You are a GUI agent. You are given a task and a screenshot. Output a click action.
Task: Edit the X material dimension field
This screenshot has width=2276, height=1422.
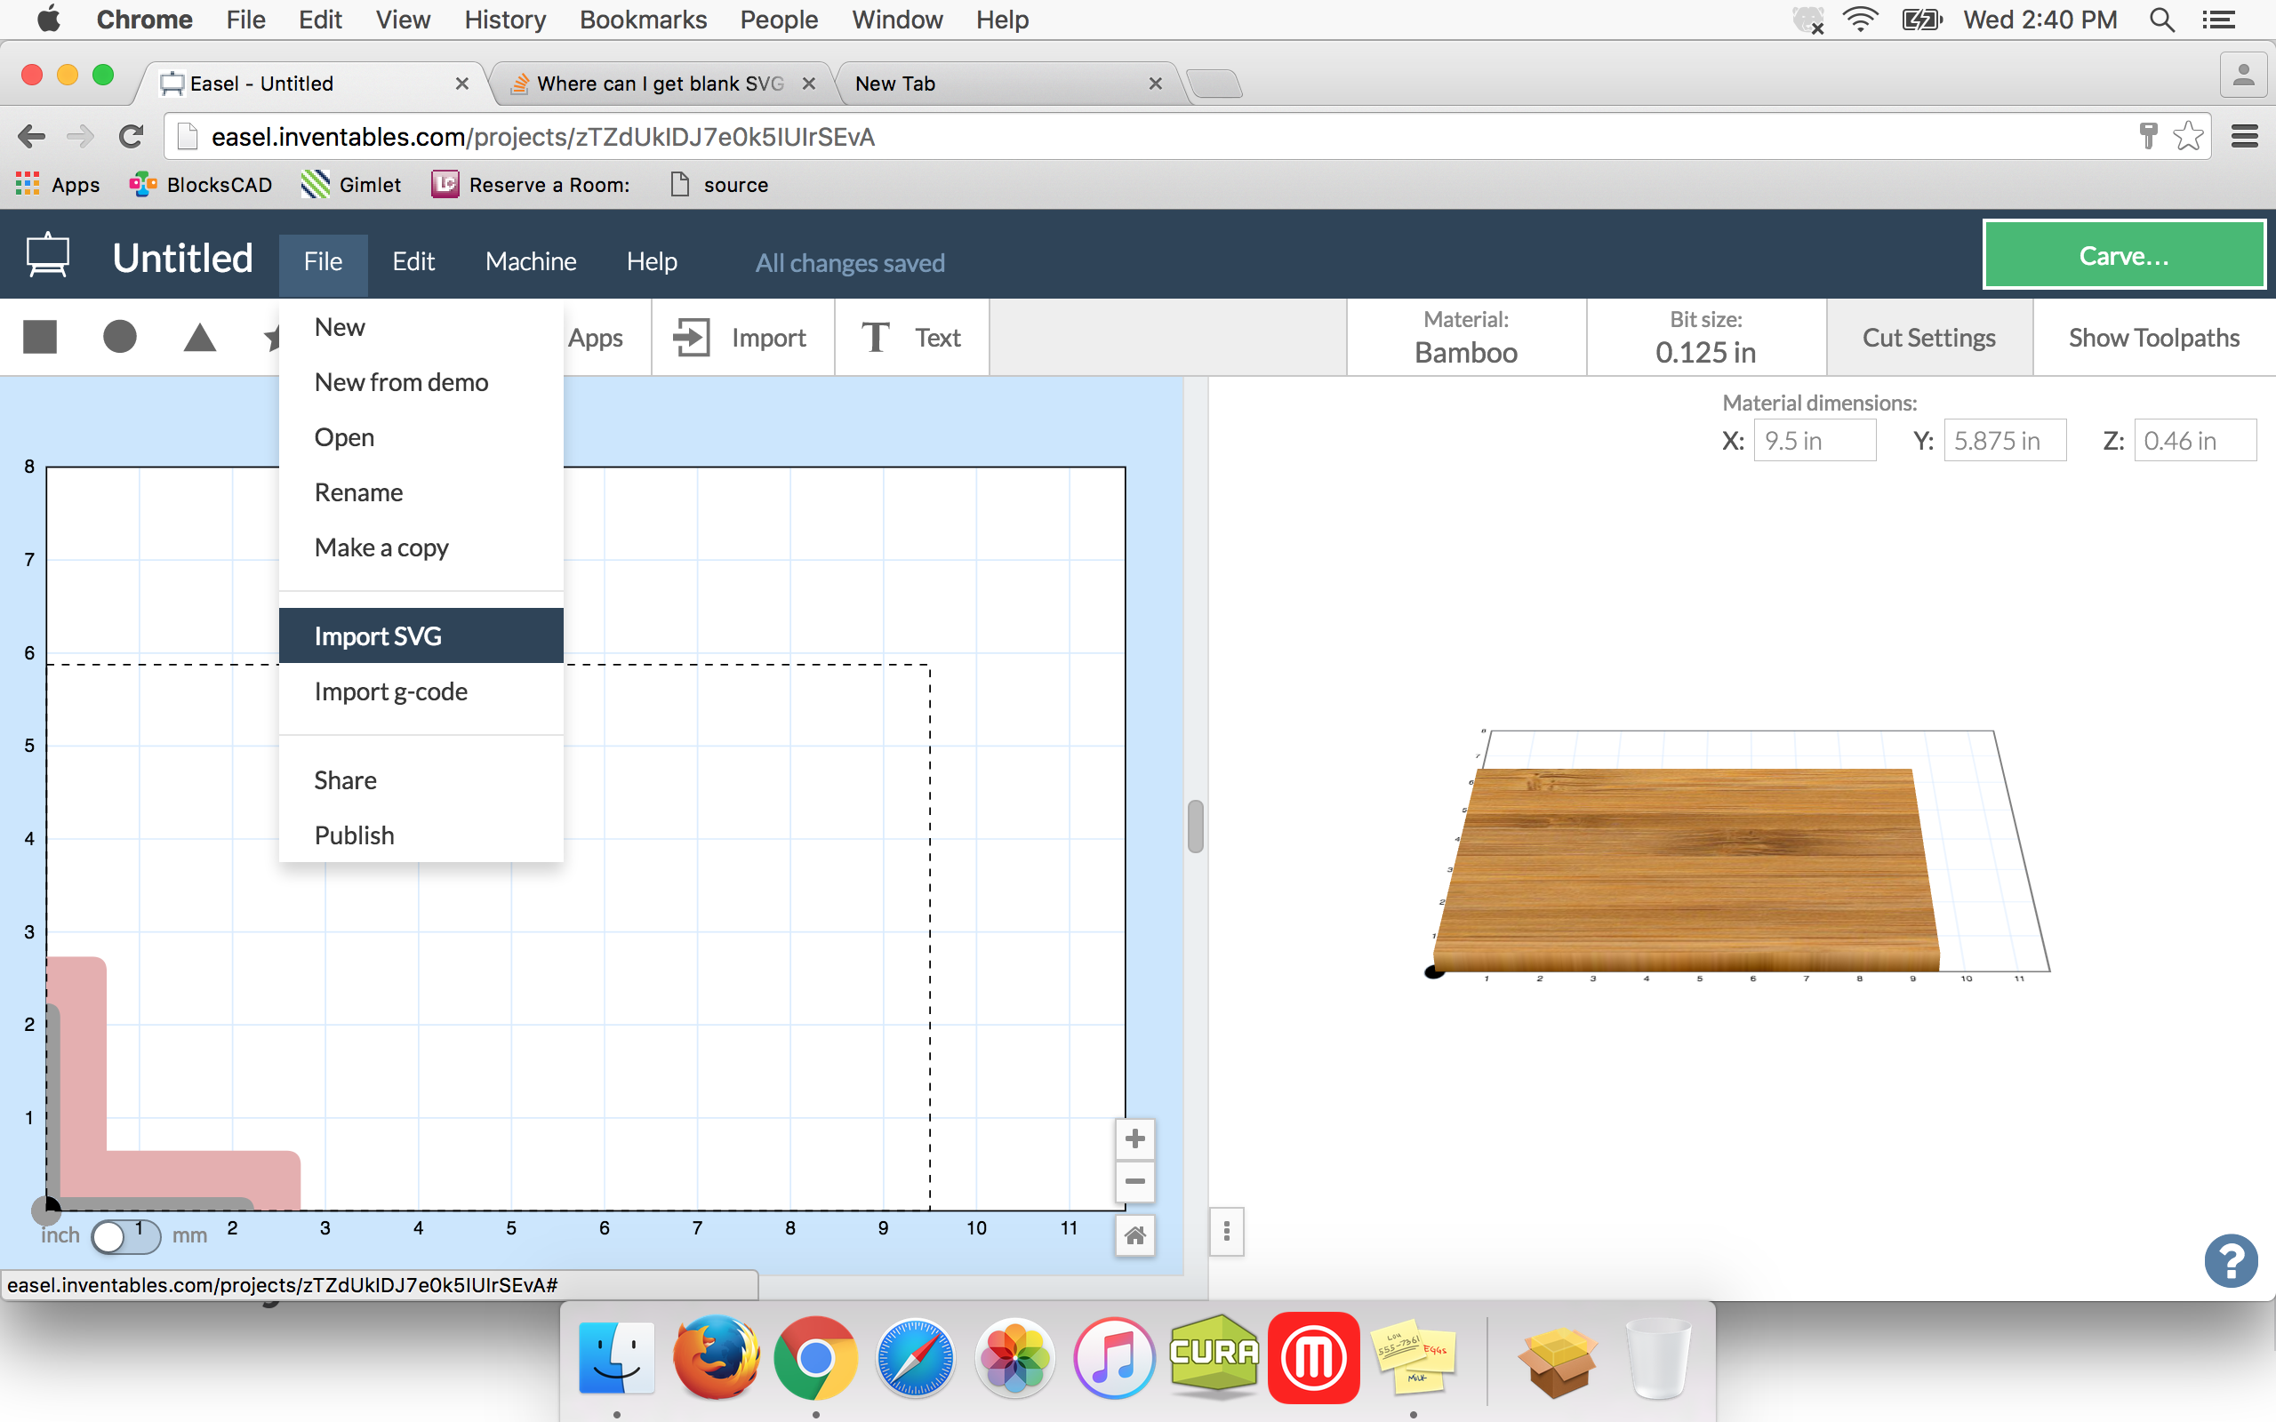[x=1815, y=440]
